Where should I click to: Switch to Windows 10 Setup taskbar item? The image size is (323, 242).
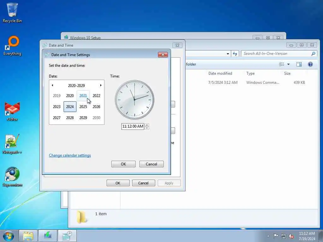[x=48, y=236]
